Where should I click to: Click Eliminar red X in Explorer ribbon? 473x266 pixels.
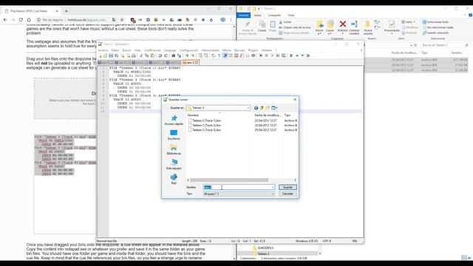click(x=343, y=27)
